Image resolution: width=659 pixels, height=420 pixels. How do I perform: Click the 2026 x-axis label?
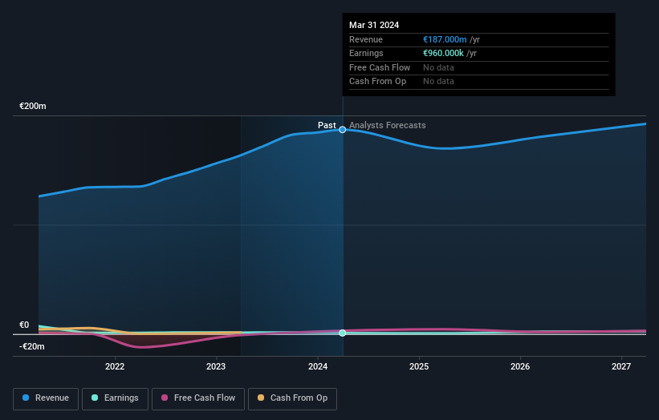point(520,367)
